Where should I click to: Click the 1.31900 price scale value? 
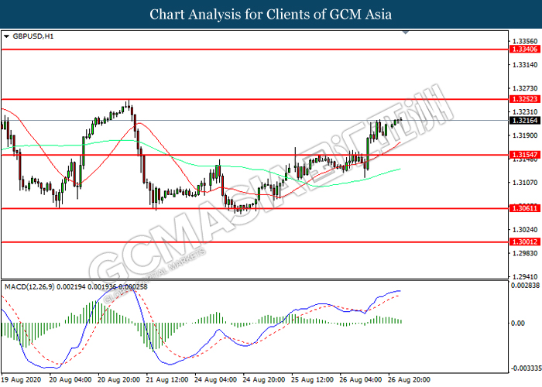(x=525, y=135)
